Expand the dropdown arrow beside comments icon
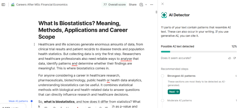 (x=146, y=4)
